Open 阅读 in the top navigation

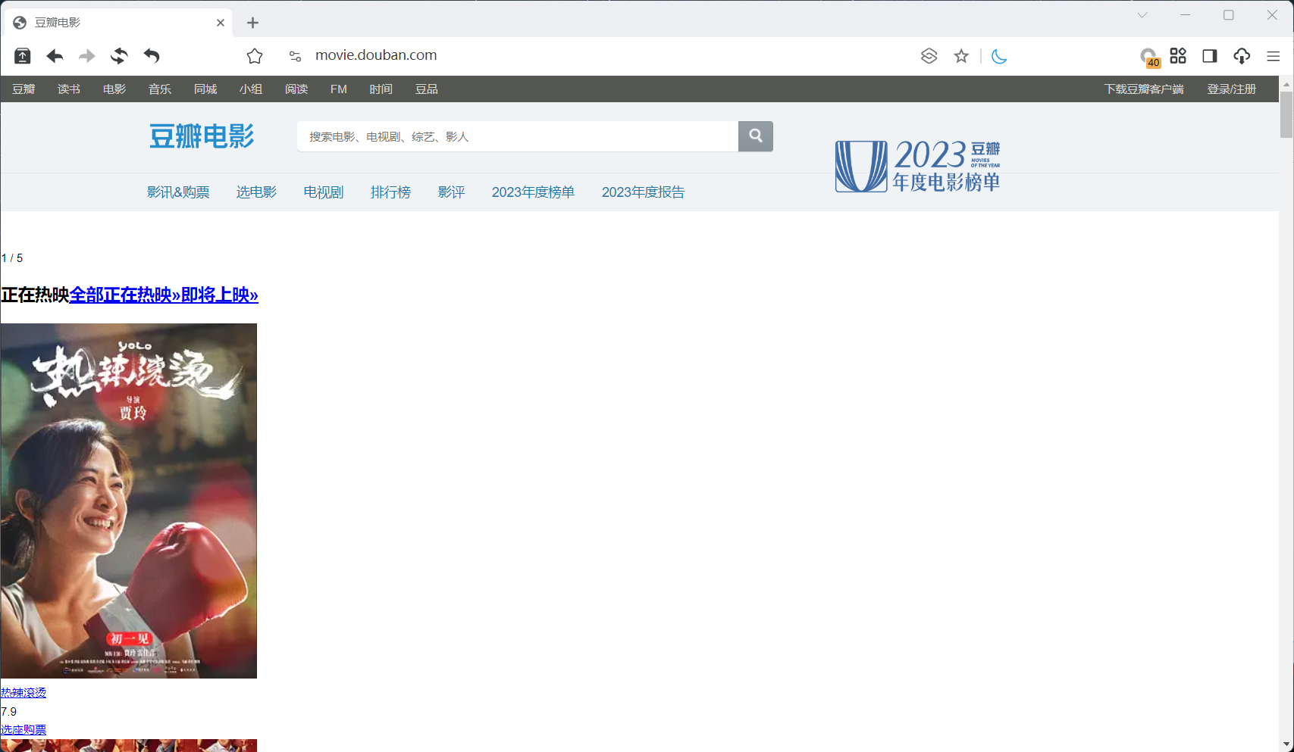tap(296, 89)
